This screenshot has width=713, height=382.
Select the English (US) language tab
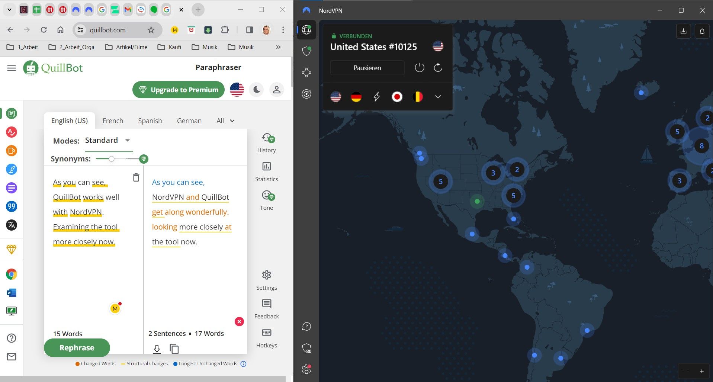click(x=70, y=121)
